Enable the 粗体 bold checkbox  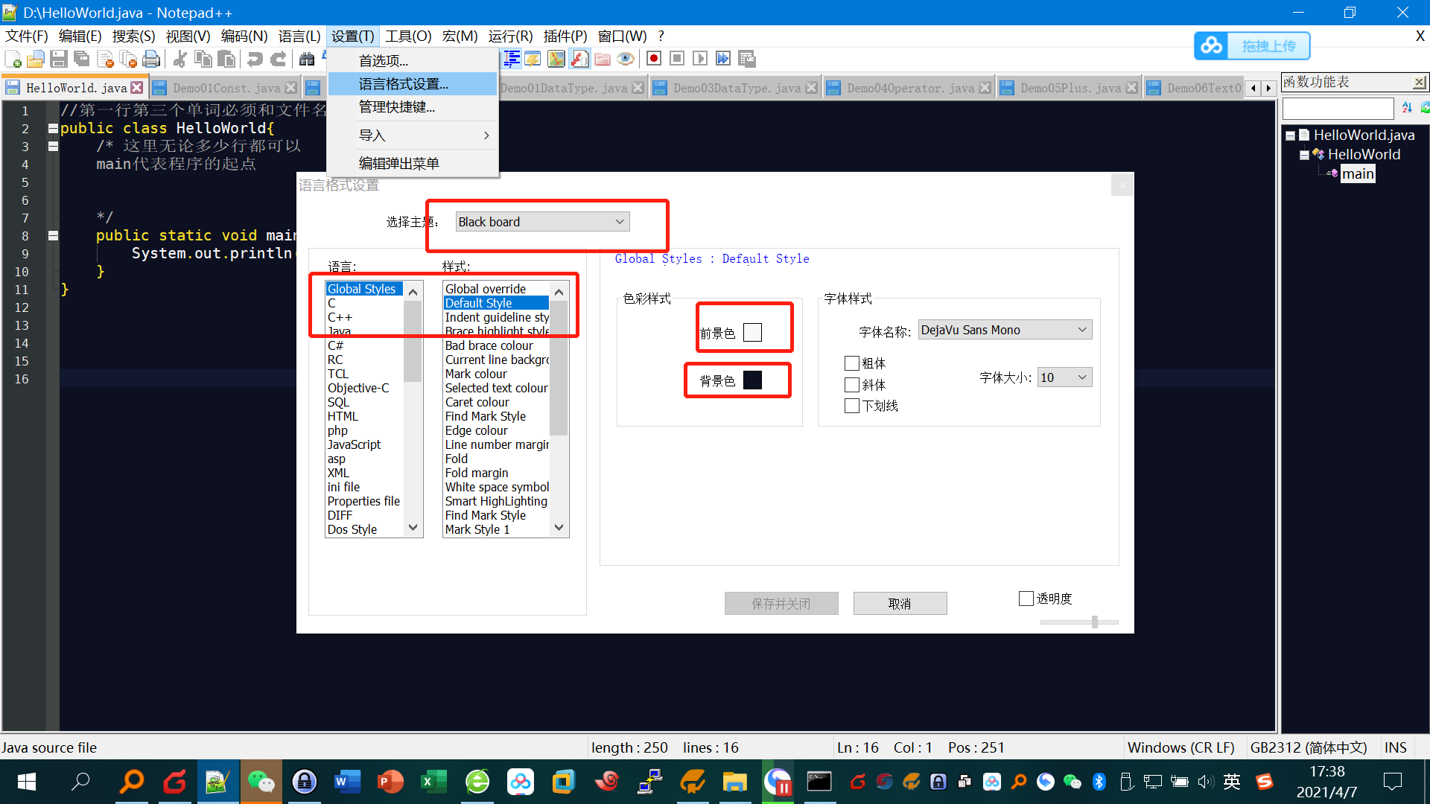pos(852,363)
